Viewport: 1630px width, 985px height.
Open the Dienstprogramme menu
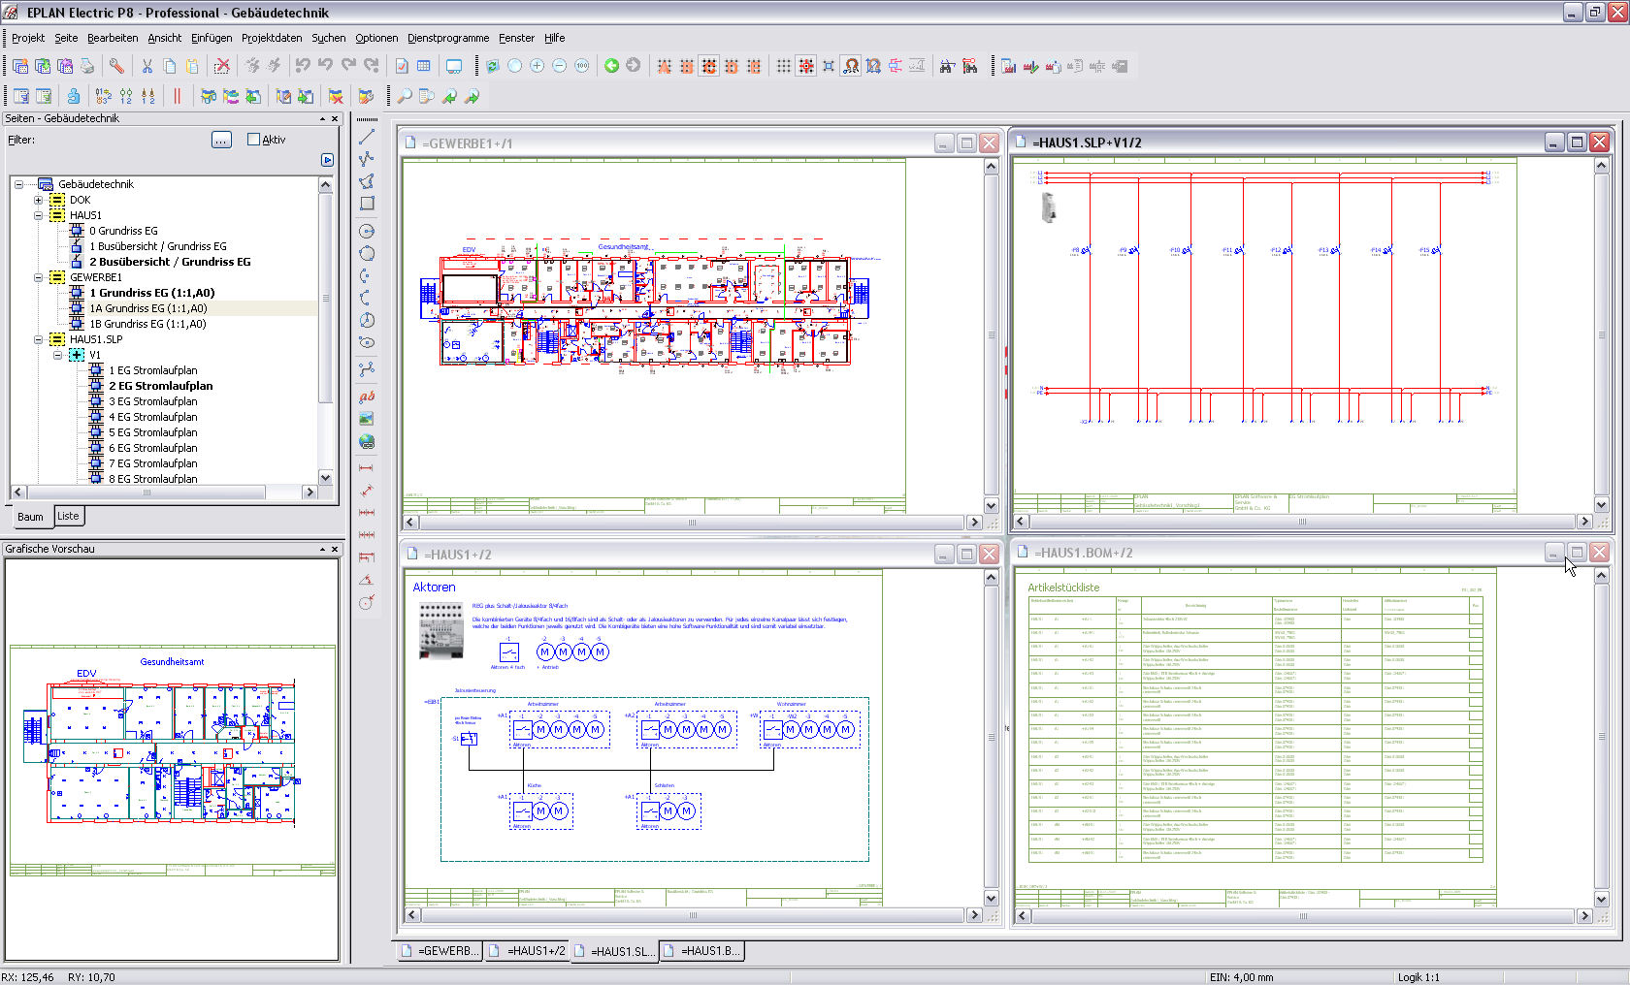pyautogui.click(x=447, y=38)
